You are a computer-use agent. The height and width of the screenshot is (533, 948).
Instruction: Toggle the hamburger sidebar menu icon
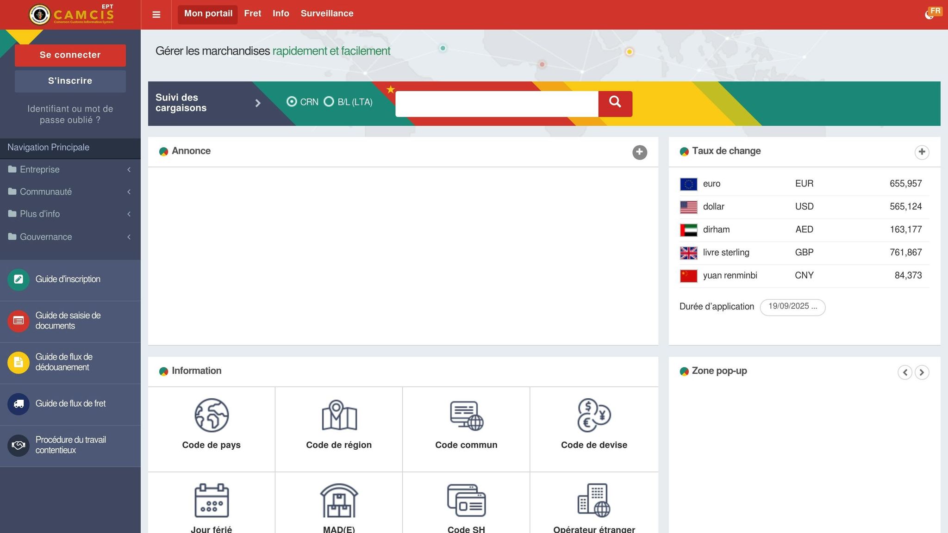[156, 15]
